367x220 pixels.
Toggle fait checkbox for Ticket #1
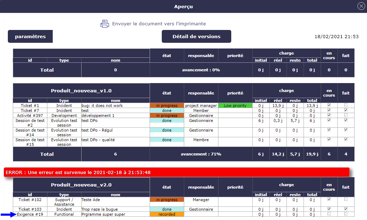click(346, 106)
